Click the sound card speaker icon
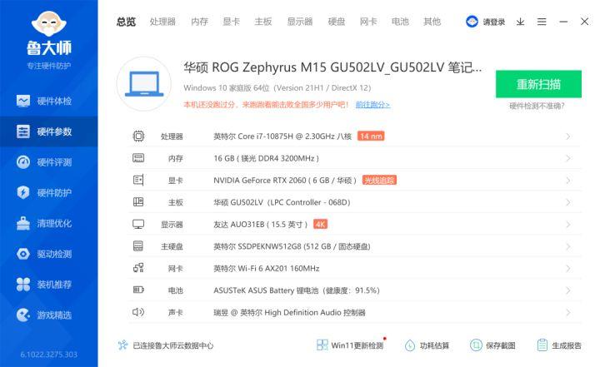 tap(138, 312)
